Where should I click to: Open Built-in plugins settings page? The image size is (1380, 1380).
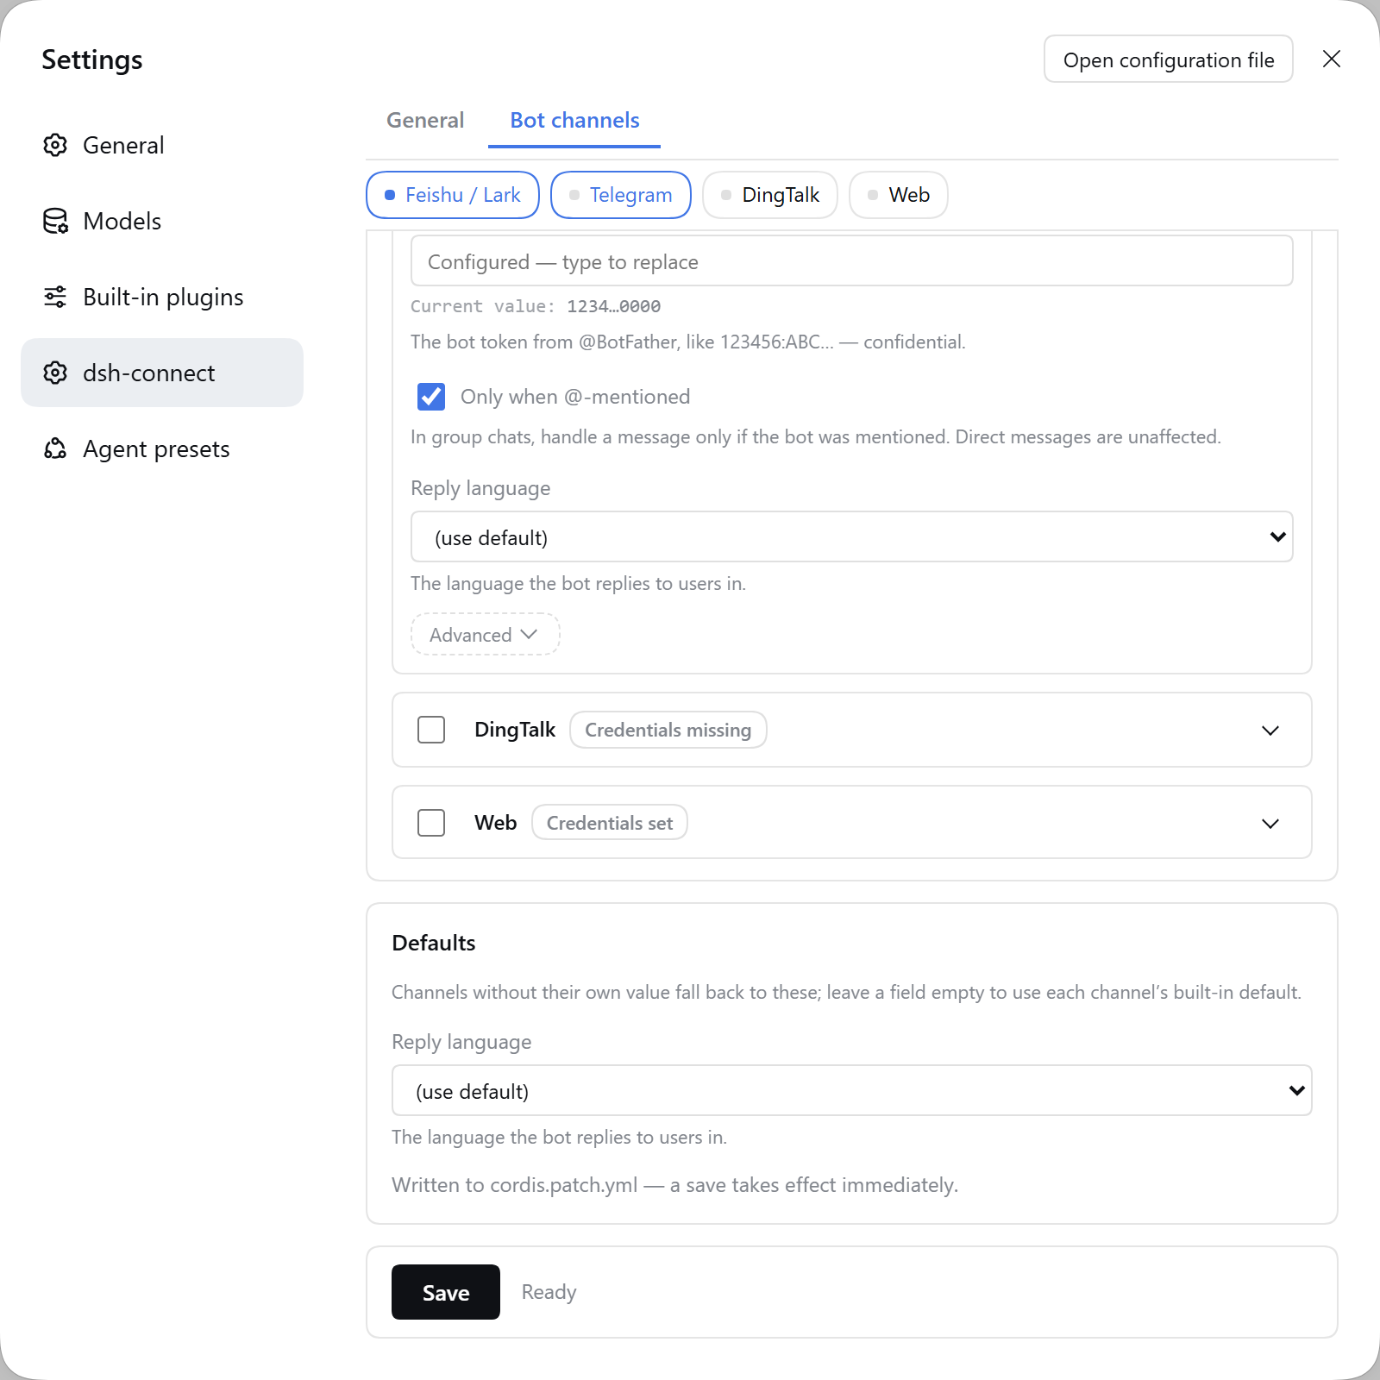[162, 297]
